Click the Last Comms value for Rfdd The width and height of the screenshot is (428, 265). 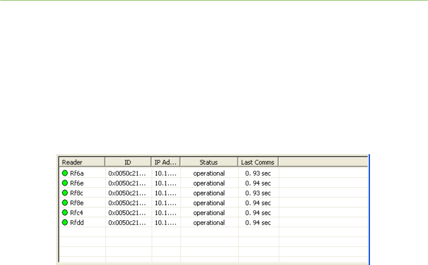click(x=258, y=223)
